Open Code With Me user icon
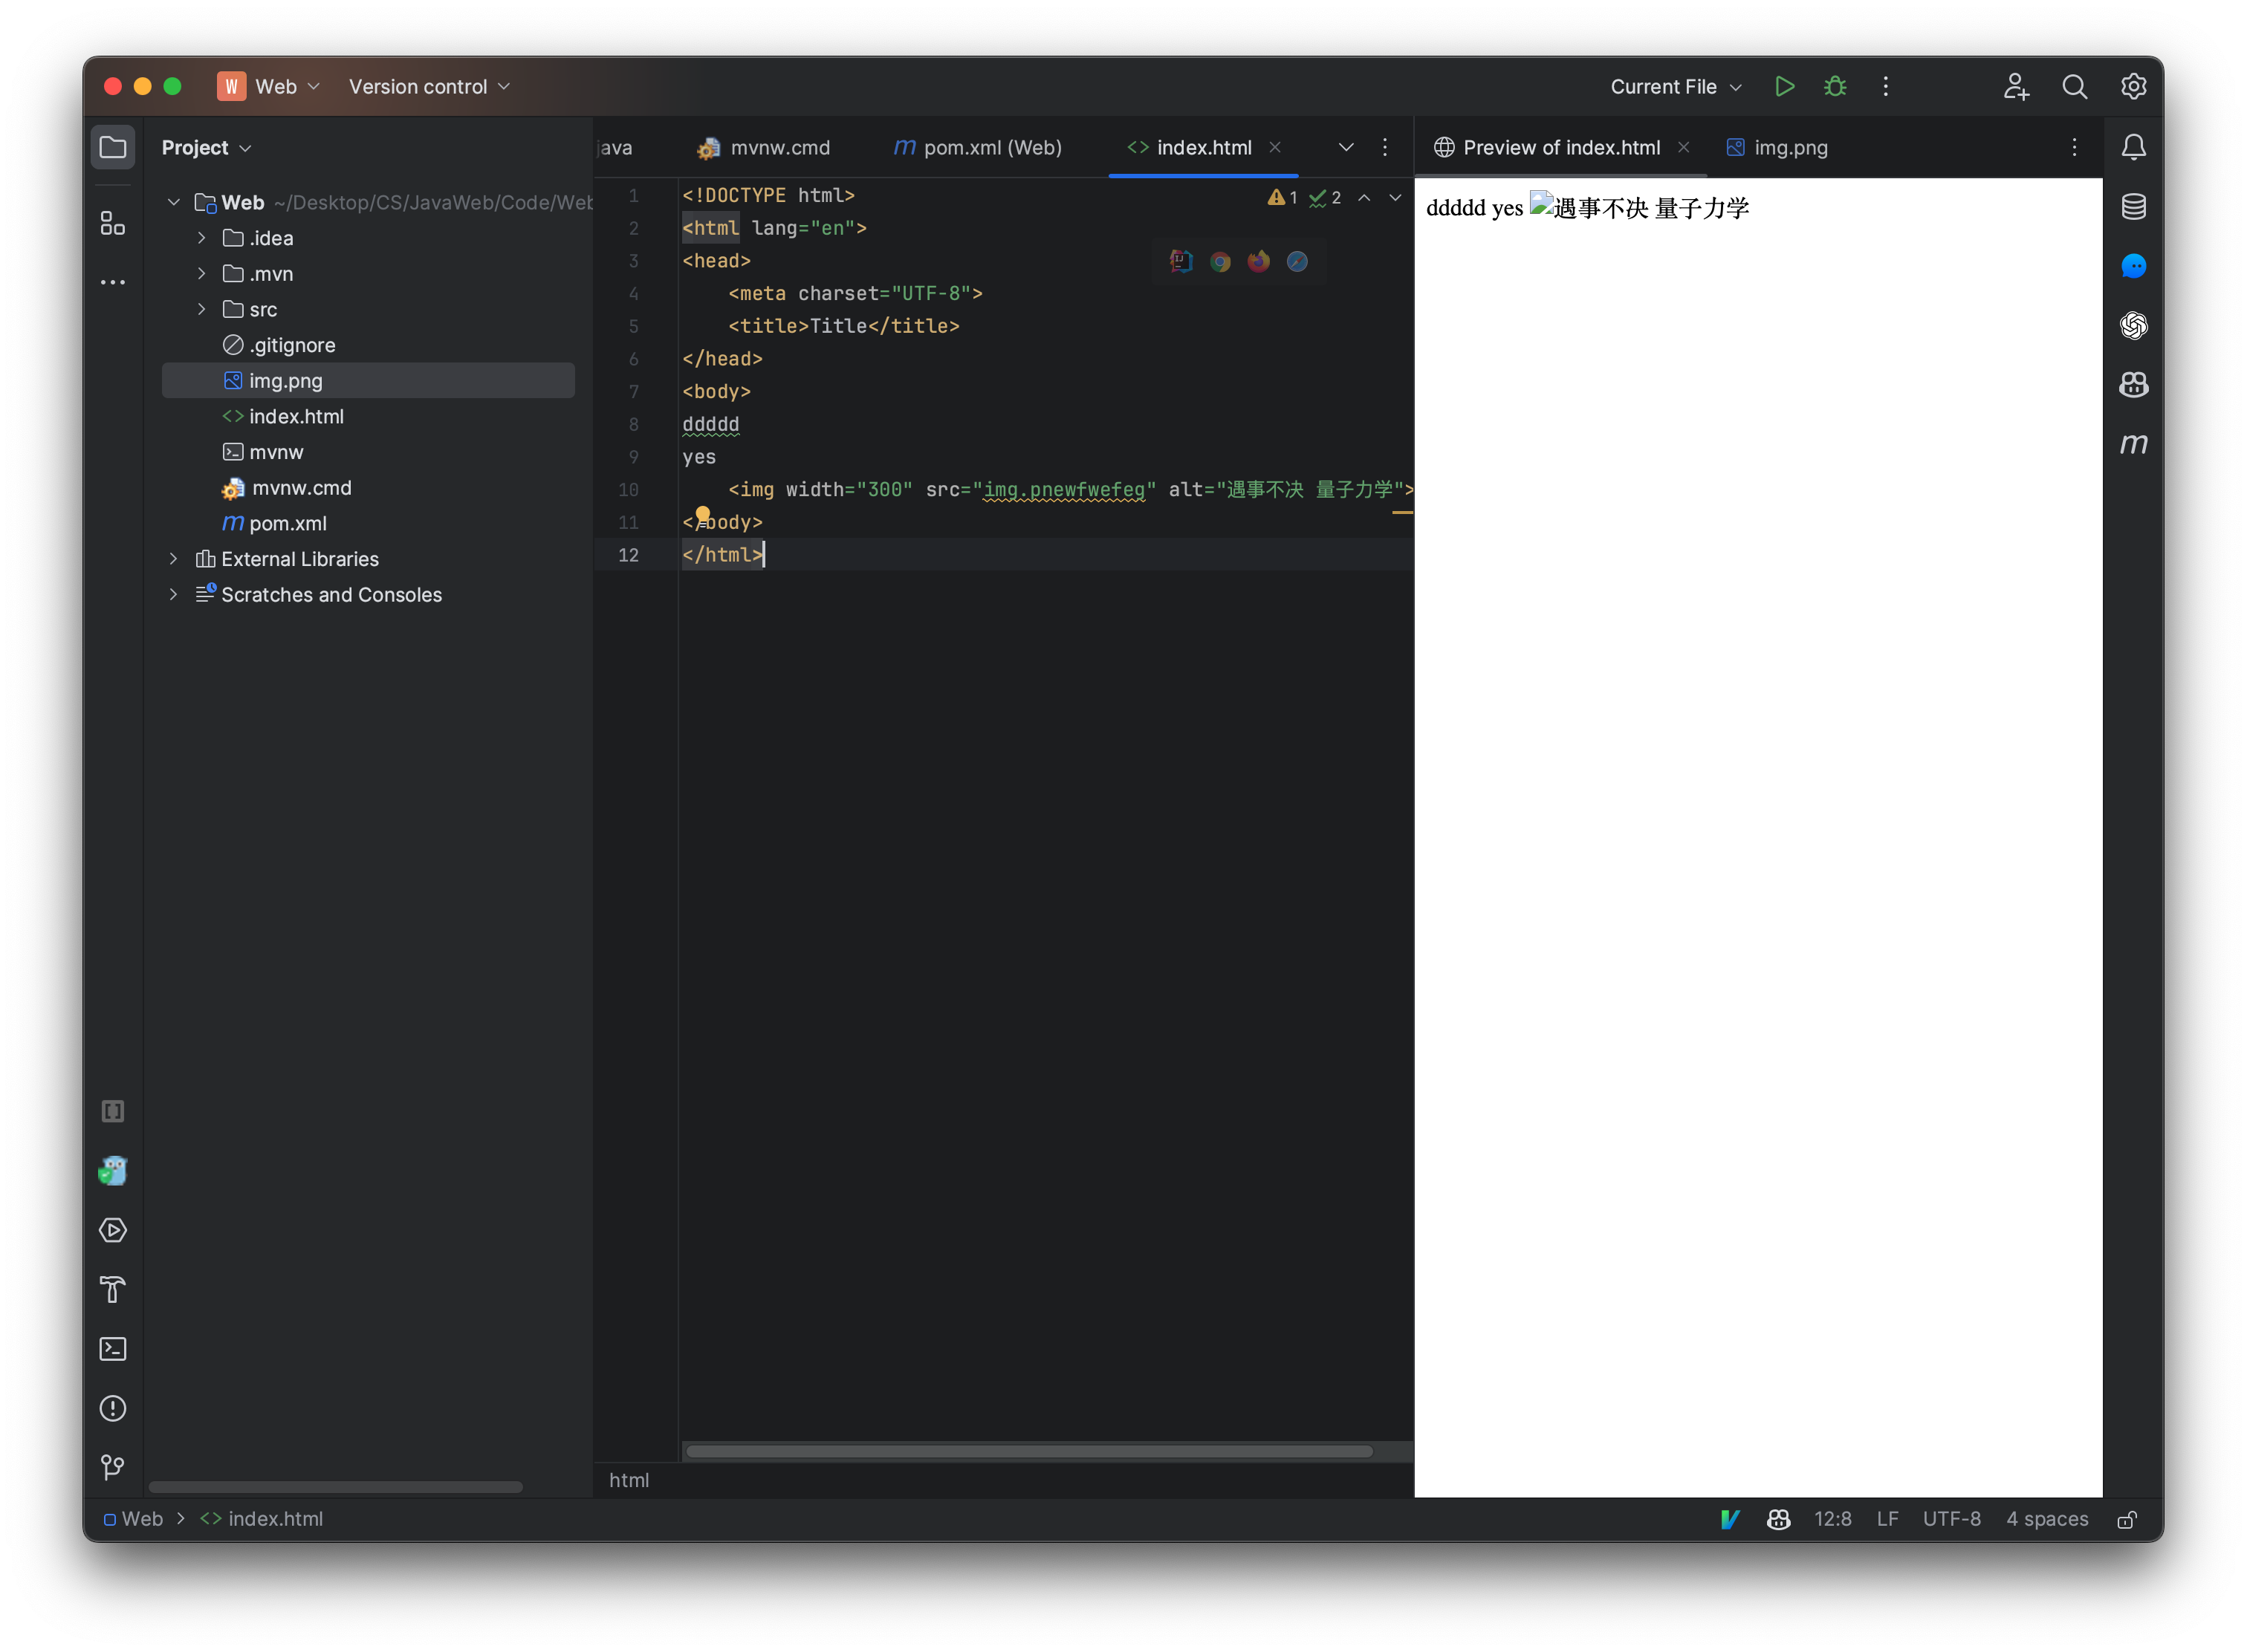The height and width of the screenshot is (1652, 2247). [x=2016, y=87]
